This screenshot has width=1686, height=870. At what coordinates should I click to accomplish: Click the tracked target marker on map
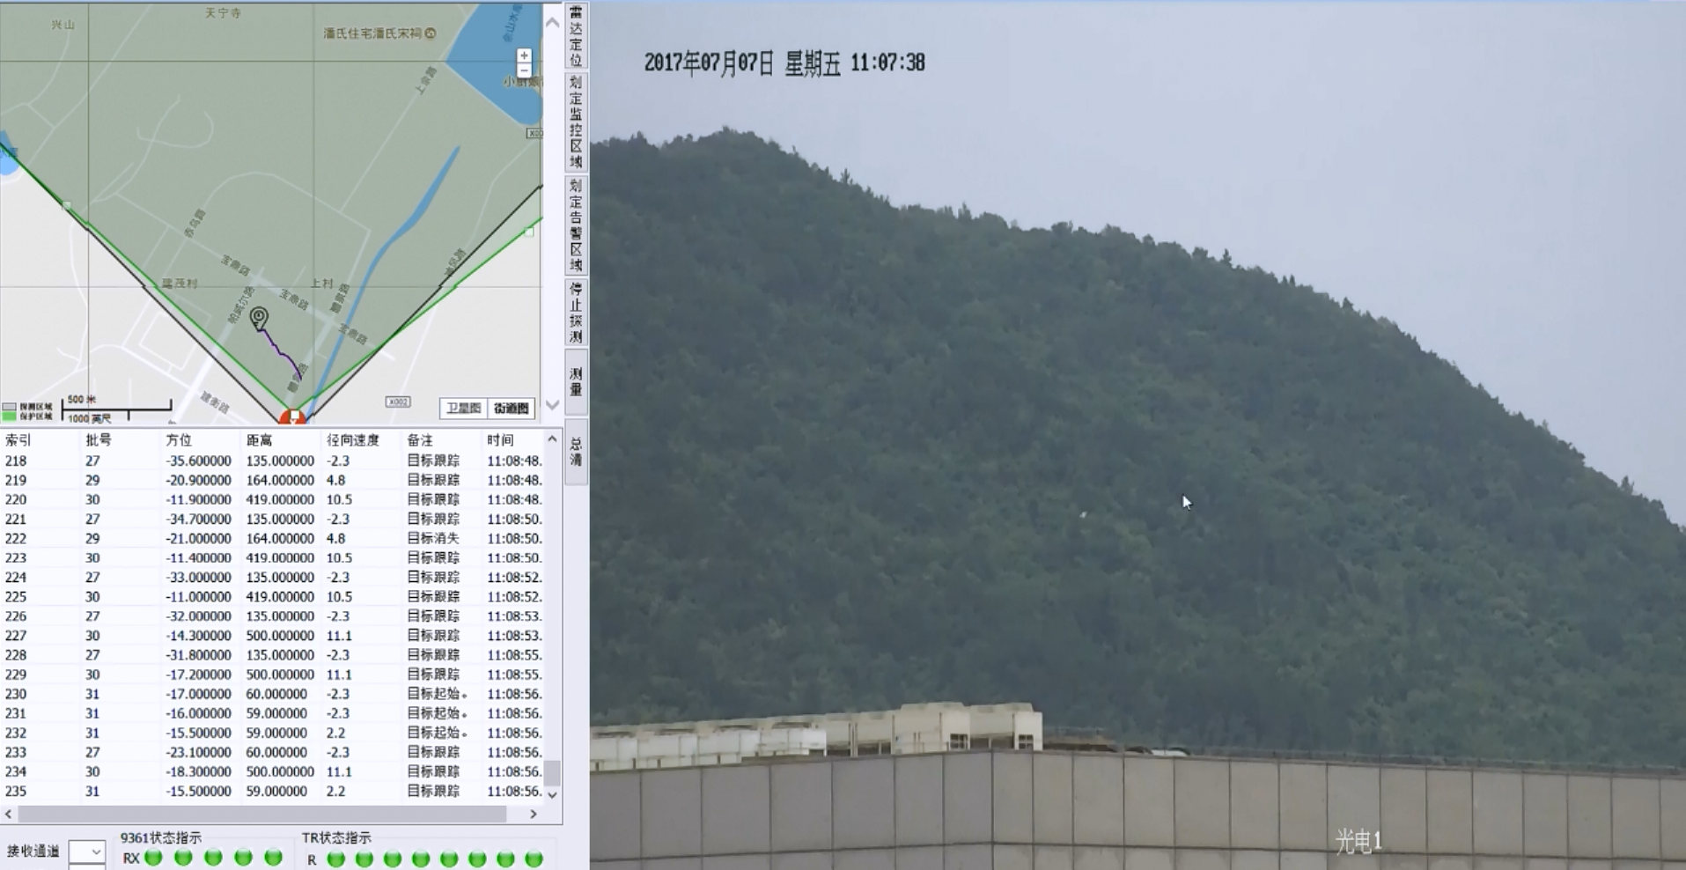tap(259, 317)
